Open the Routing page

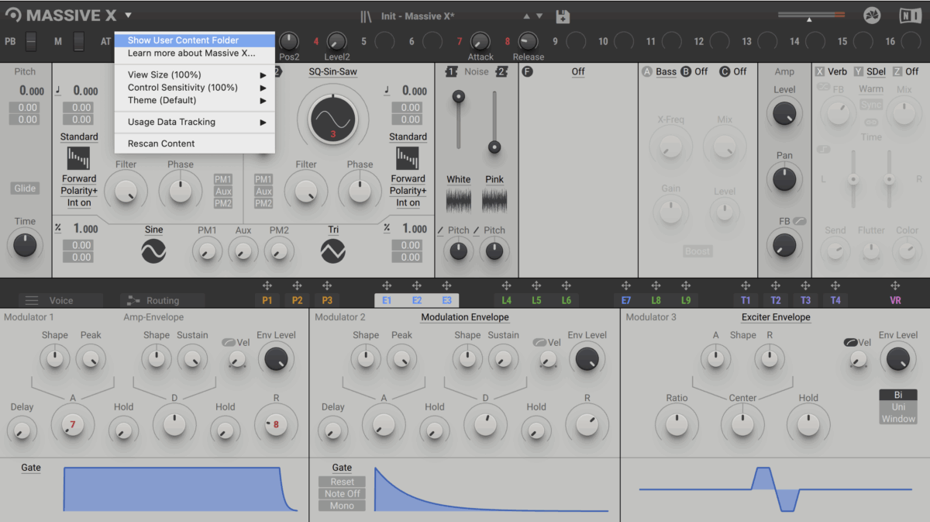(x=162, y=301)
